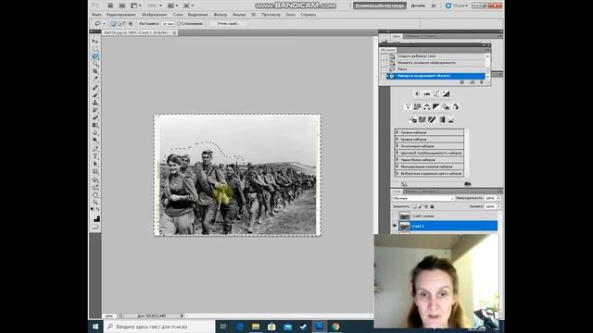The height and width of the screenshot is (333, 593).
Task: Open the Выделение menu
Action: click(197, 15)
